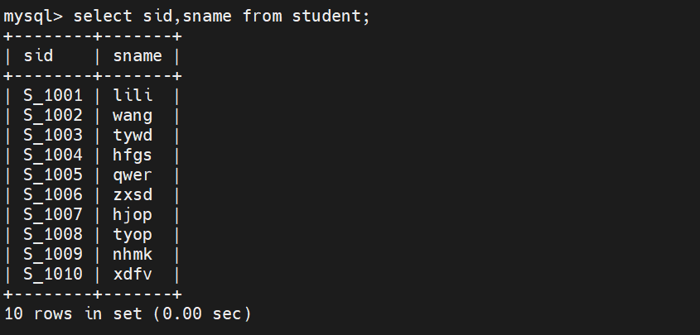Screen dimensions: 700x335
Task: Click the S_1003 cell
Action: pyautogui.click(x=53, y=135)
